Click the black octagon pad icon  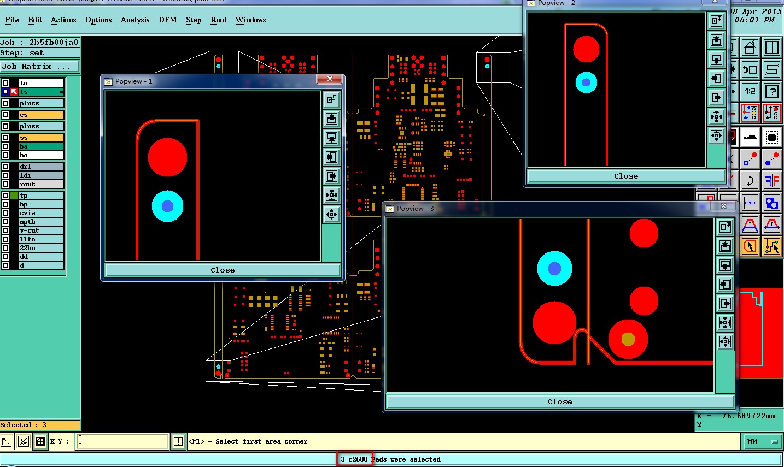772,137
